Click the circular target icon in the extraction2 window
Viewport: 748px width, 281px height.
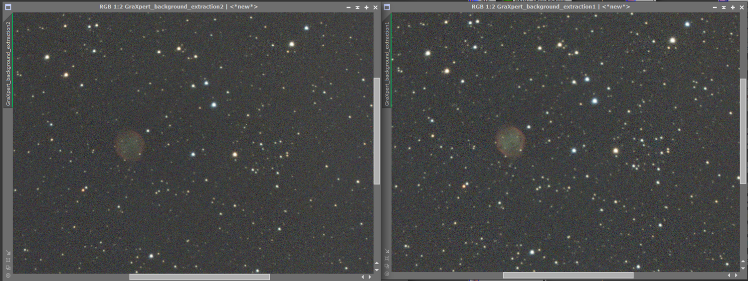[8, 276]
